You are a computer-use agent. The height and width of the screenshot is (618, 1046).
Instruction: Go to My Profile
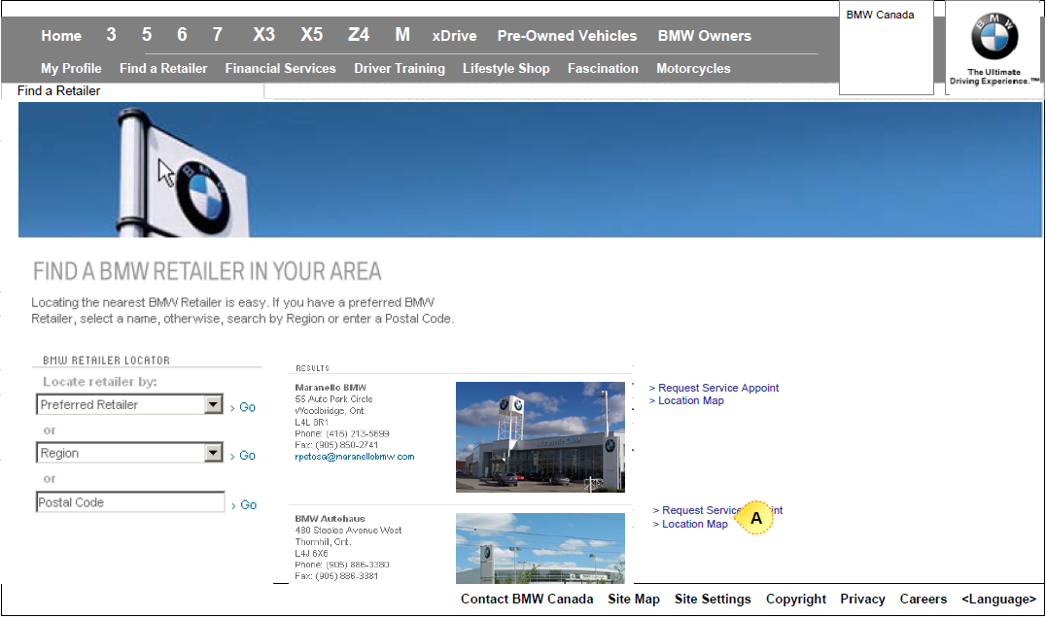click(x=71, y=69)
